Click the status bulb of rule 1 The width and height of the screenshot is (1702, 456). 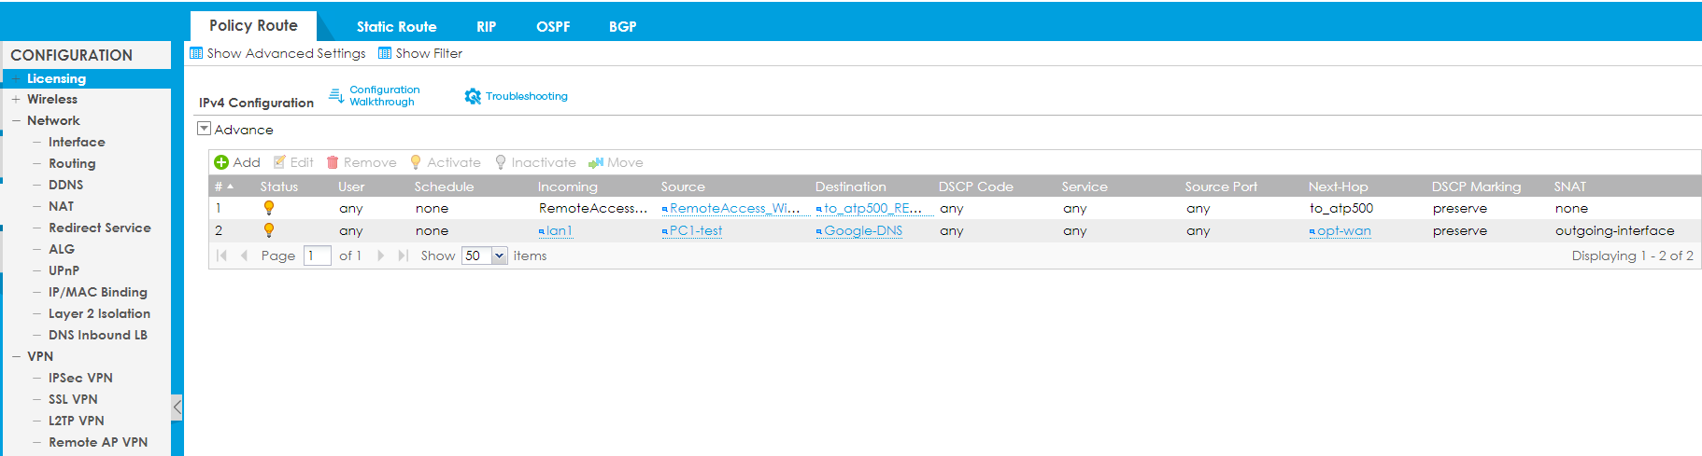(269, 208)
